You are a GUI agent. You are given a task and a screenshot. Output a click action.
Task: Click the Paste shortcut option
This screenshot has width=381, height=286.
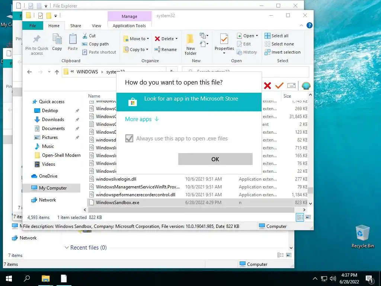[x=99, y=52]
